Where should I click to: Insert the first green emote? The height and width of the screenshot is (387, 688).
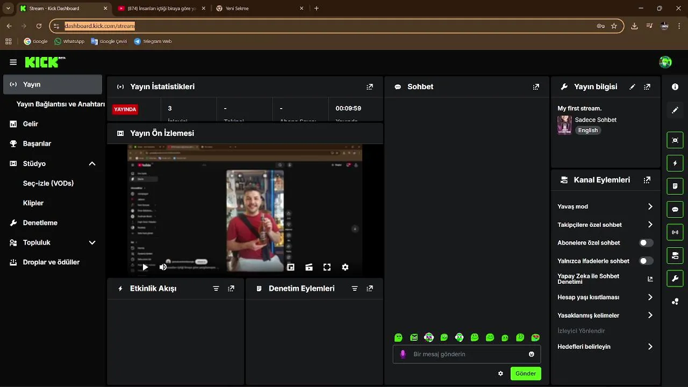(398, 338)
